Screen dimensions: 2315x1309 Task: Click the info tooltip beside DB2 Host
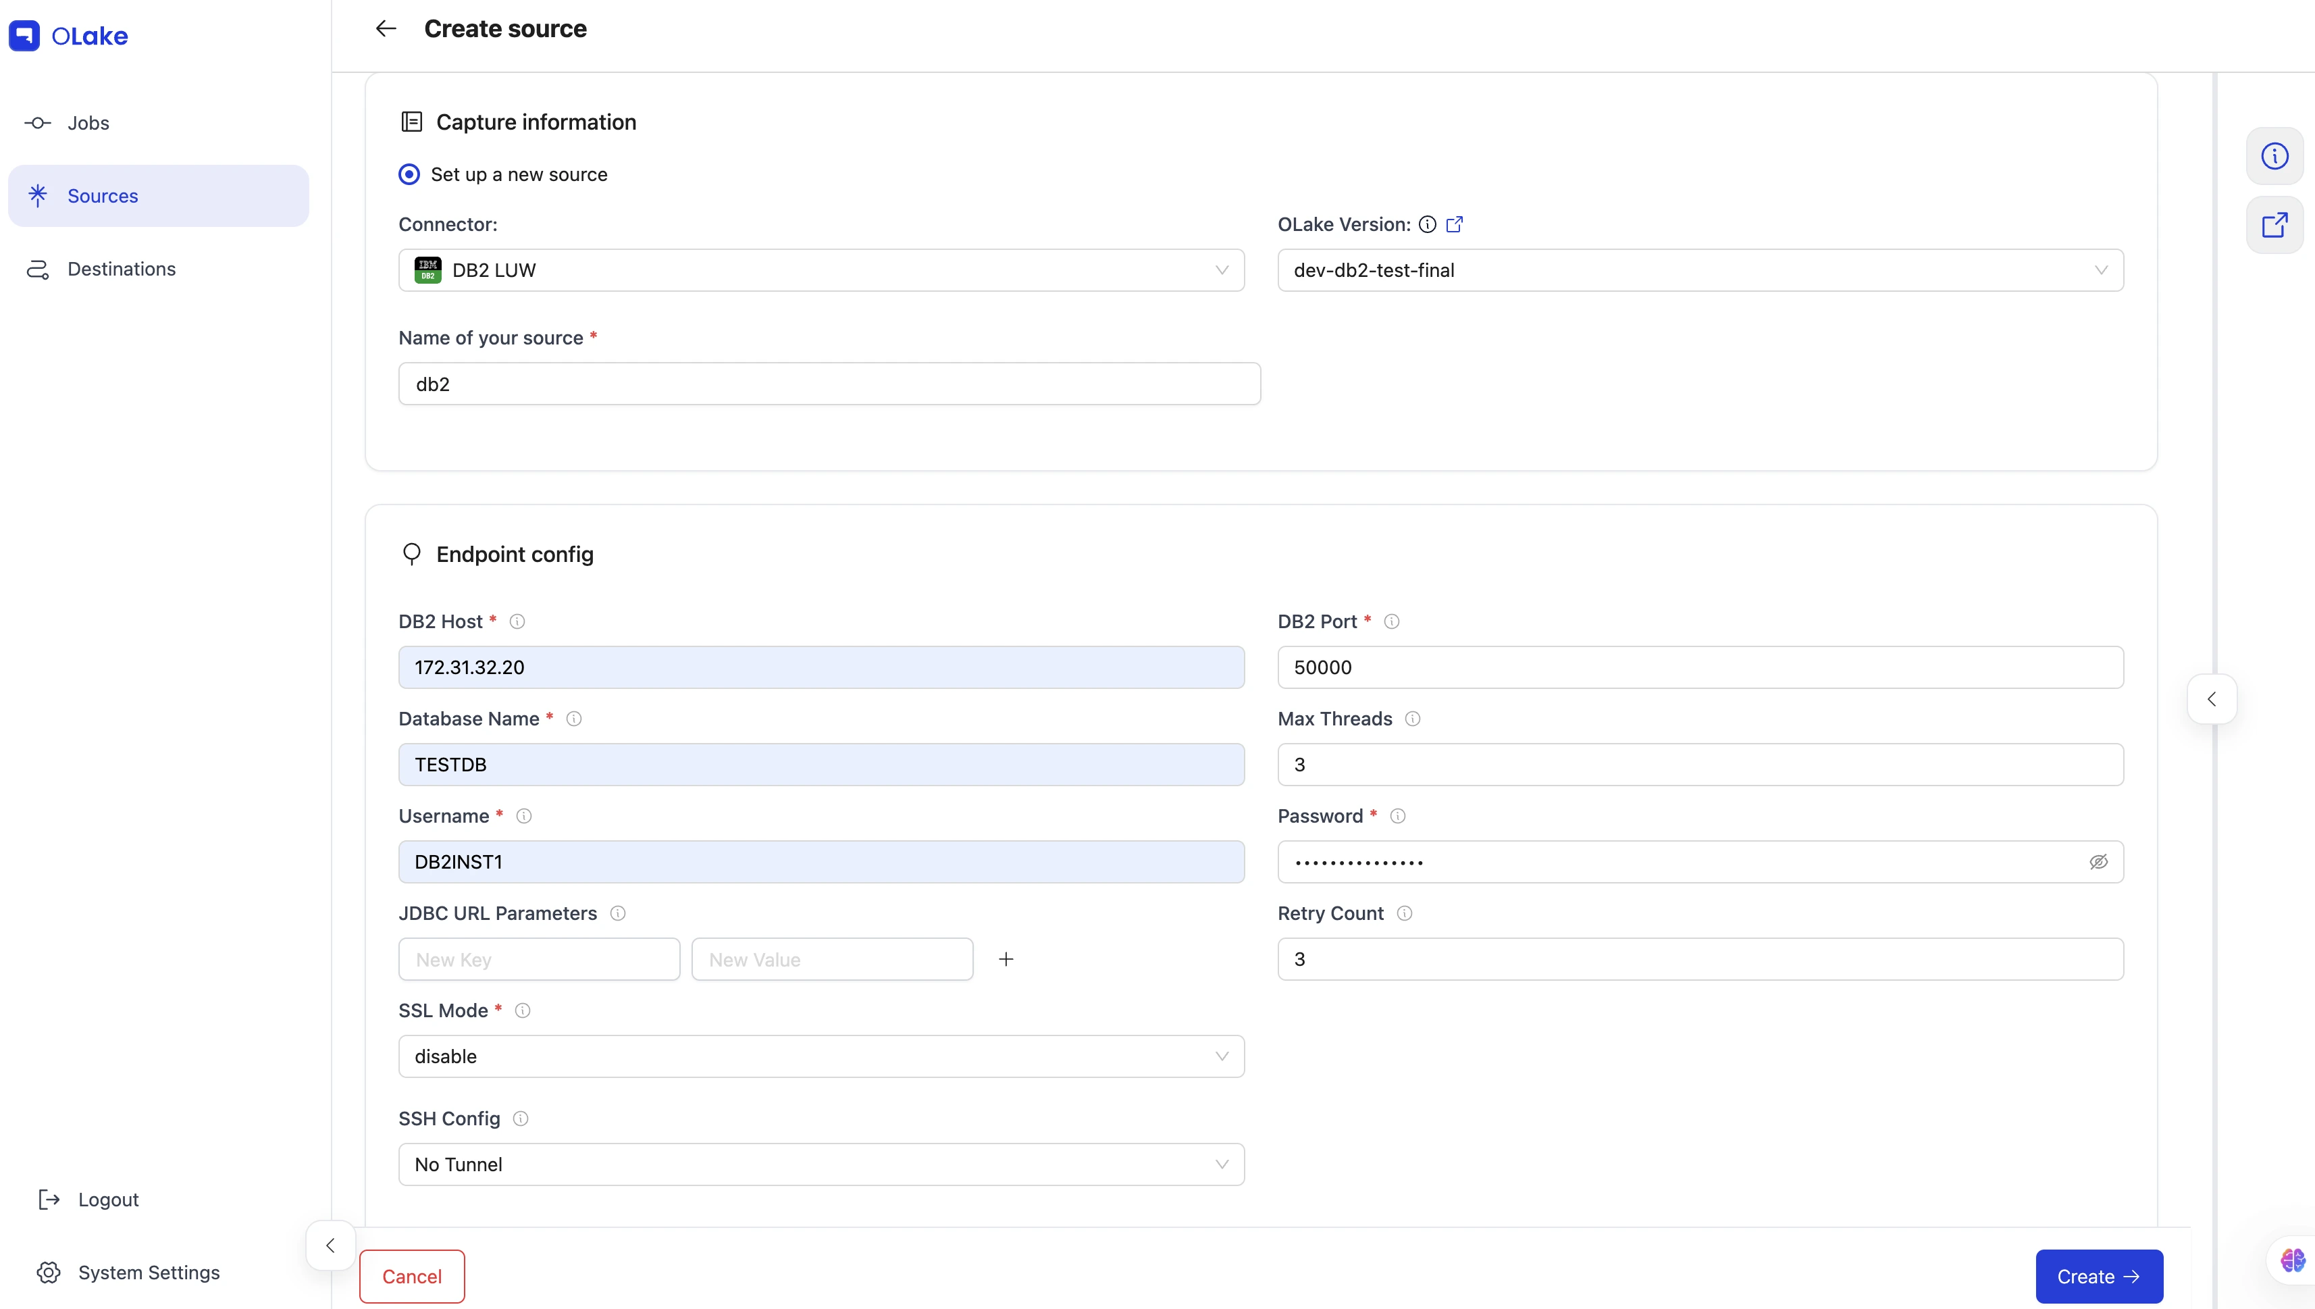tap(517, 621)
